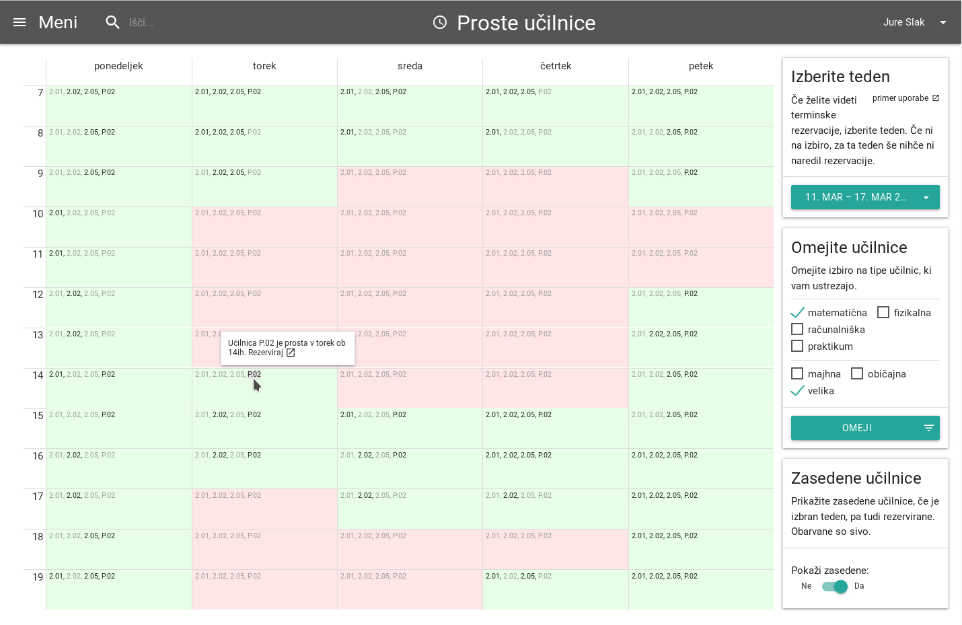Viewport: 962px width, 625px height.
Task: Click the filter icon on OMEJI button
Action: [x=928, y=428]
